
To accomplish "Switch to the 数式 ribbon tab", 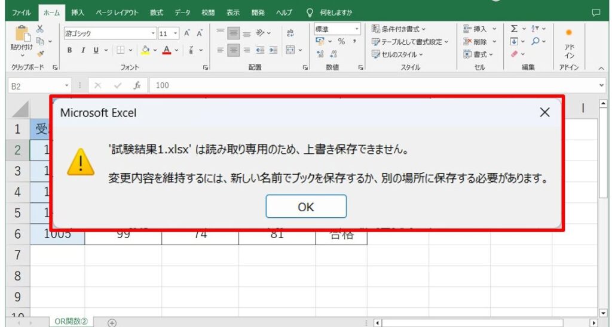I will (x=157, y=12).
